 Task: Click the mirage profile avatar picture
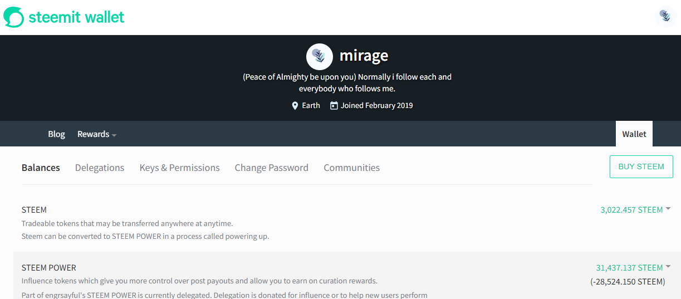pyautogui.click(x=320, y=56)
